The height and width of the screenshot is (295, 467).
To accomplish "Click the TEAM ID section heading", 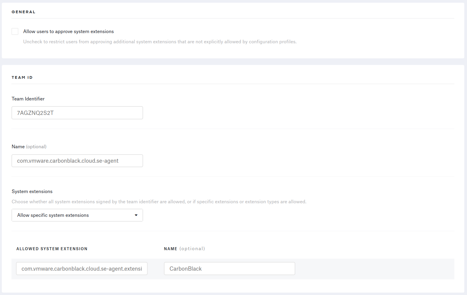I will 22,78.
